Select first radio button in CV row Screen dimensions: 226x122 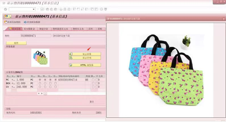(40, 87)
